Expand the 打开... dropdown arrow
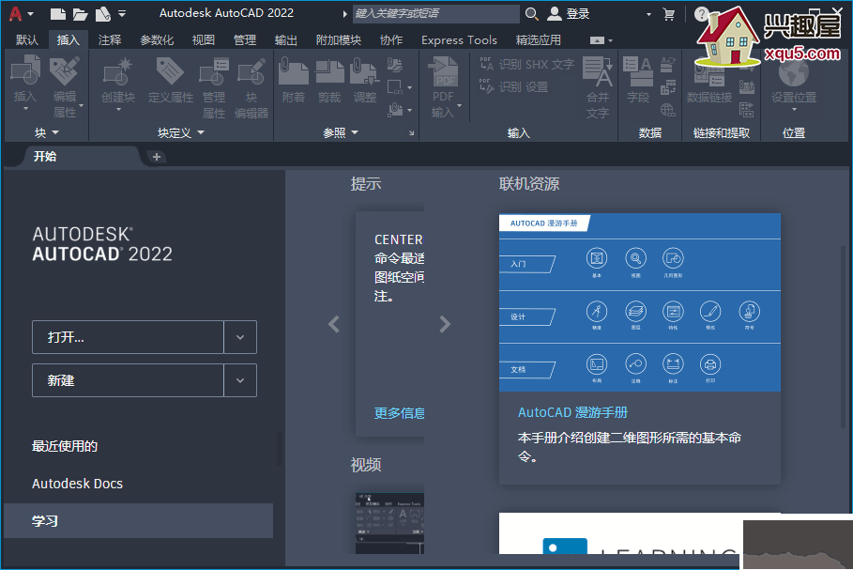Screen dimensions: 853x570 pos(240,337)
